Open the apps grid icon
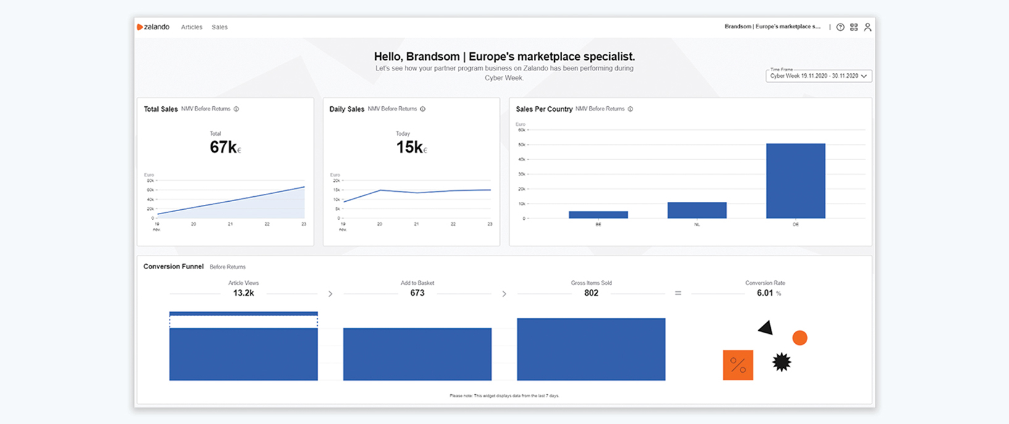1009x424 pixels. point(853,27)
